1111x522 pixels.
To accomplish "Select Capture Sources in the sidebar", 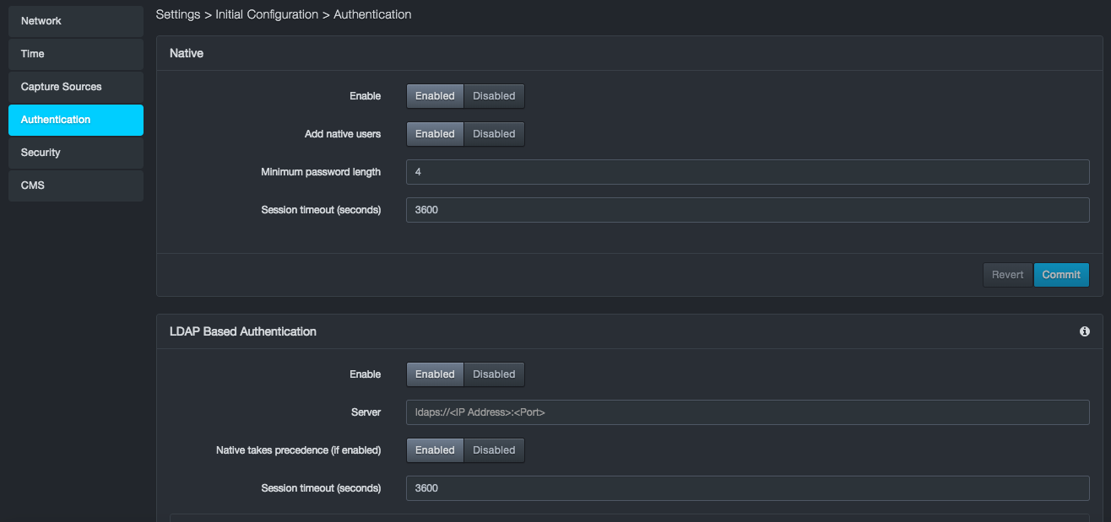I will click(76, 87).
